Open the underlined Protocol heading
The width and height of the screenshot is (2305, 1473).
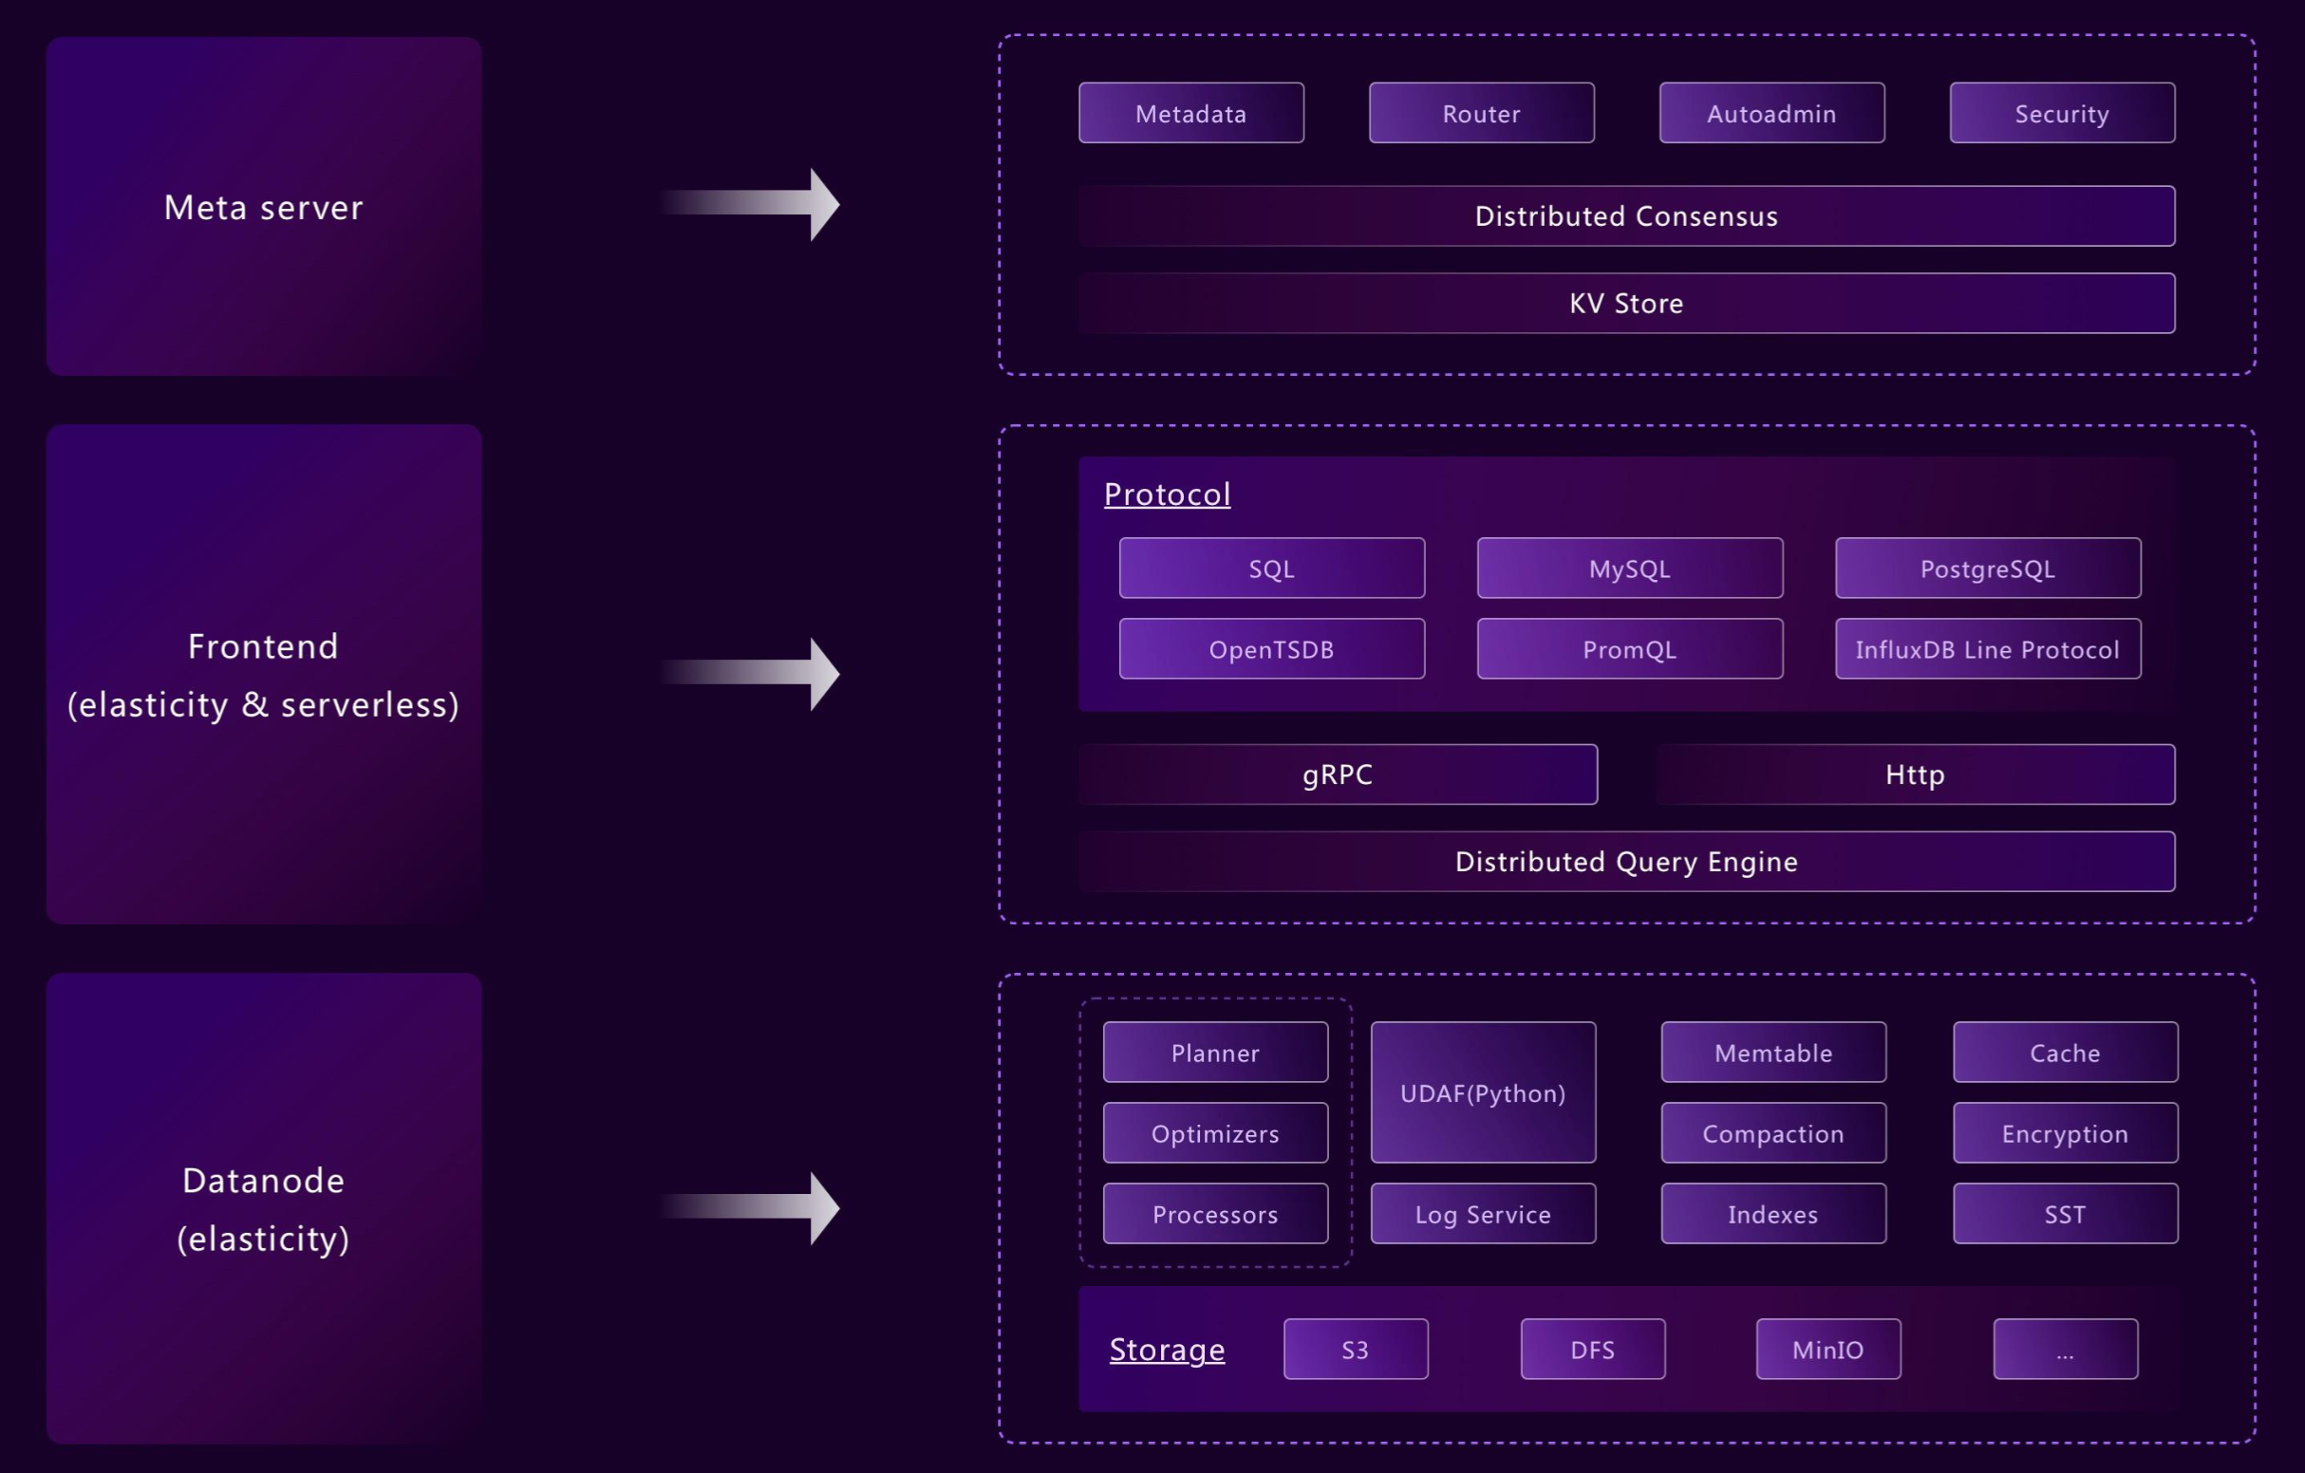tap(1166, 494)
